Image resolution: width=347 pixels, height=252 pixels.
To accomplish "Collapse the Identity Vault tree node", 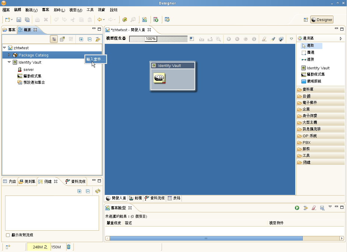I will tap(9, 62).
